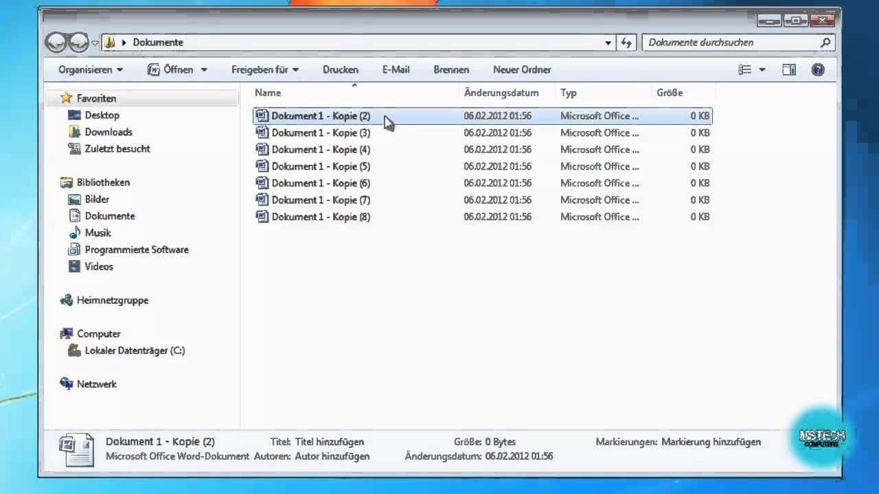
Task: Click the folder icon in the address bar
Action: click(x=110, y=43)
